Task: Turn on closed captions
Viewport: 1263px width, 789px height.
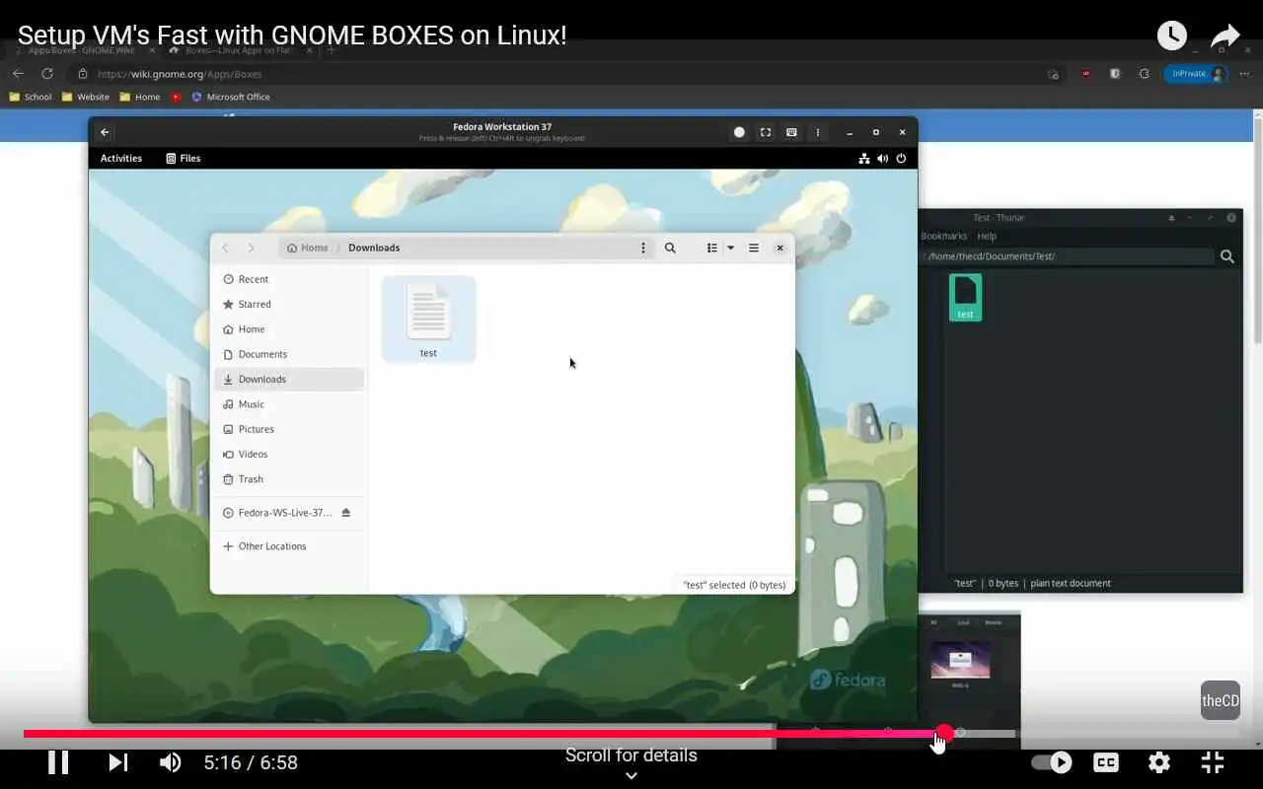Action: point(1106,762)
